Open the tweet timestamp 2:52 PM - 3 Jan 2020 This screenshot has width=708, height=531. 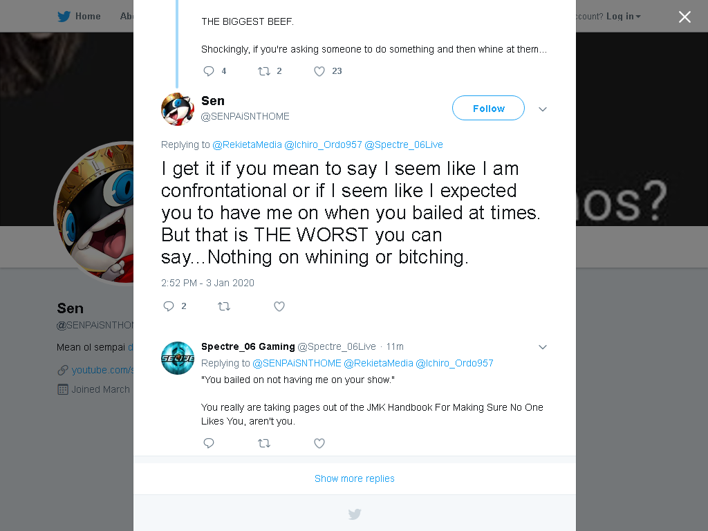(x=207, y=283)
